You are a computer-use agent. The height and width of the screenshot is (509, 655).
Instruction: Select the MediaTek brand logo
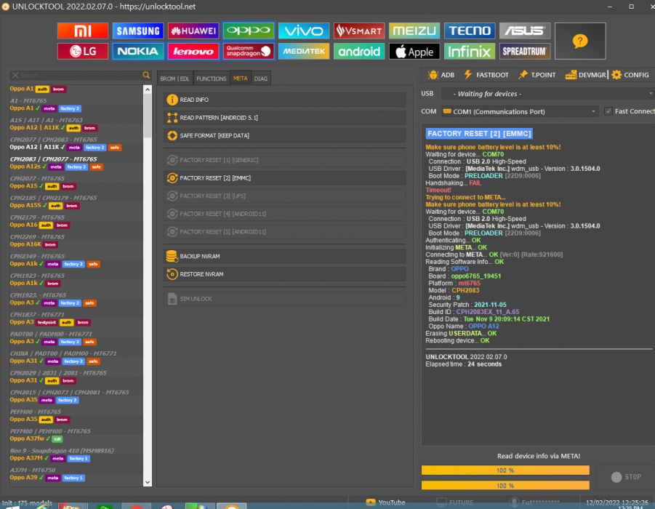(x=304, y=52)
